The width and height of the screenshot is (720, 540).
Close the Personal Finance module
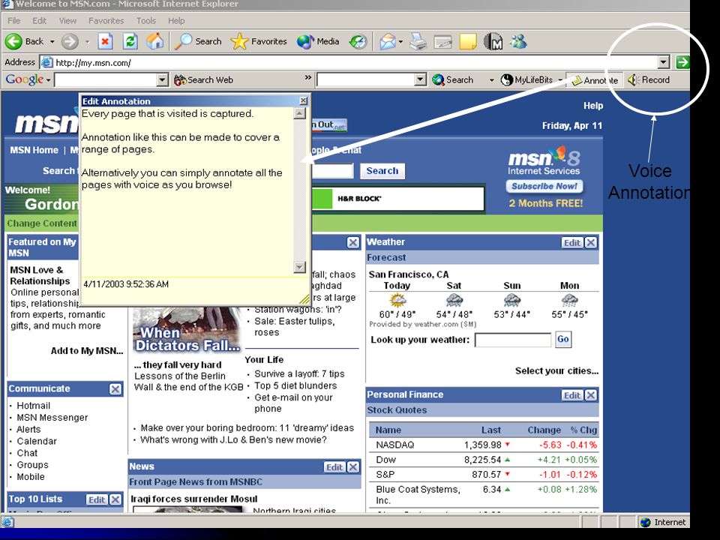click(591, 395)
